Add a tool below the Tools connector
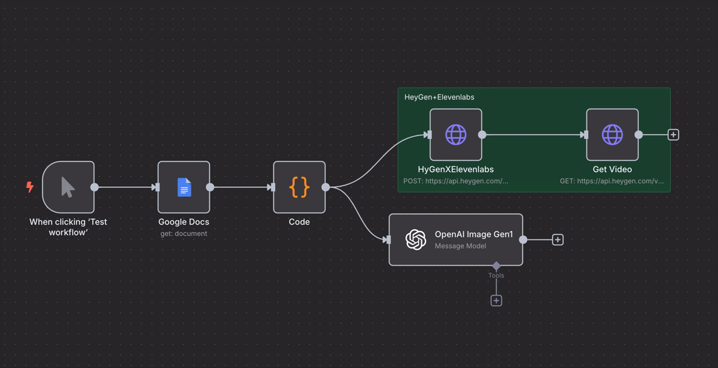718x368 pixels. [496, 300]
